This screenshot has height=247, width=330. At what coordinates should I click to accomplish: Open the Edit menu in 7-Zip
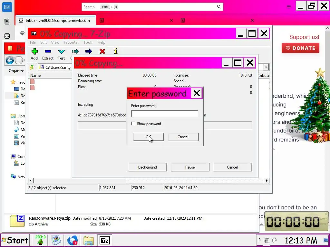click(44, 42)
